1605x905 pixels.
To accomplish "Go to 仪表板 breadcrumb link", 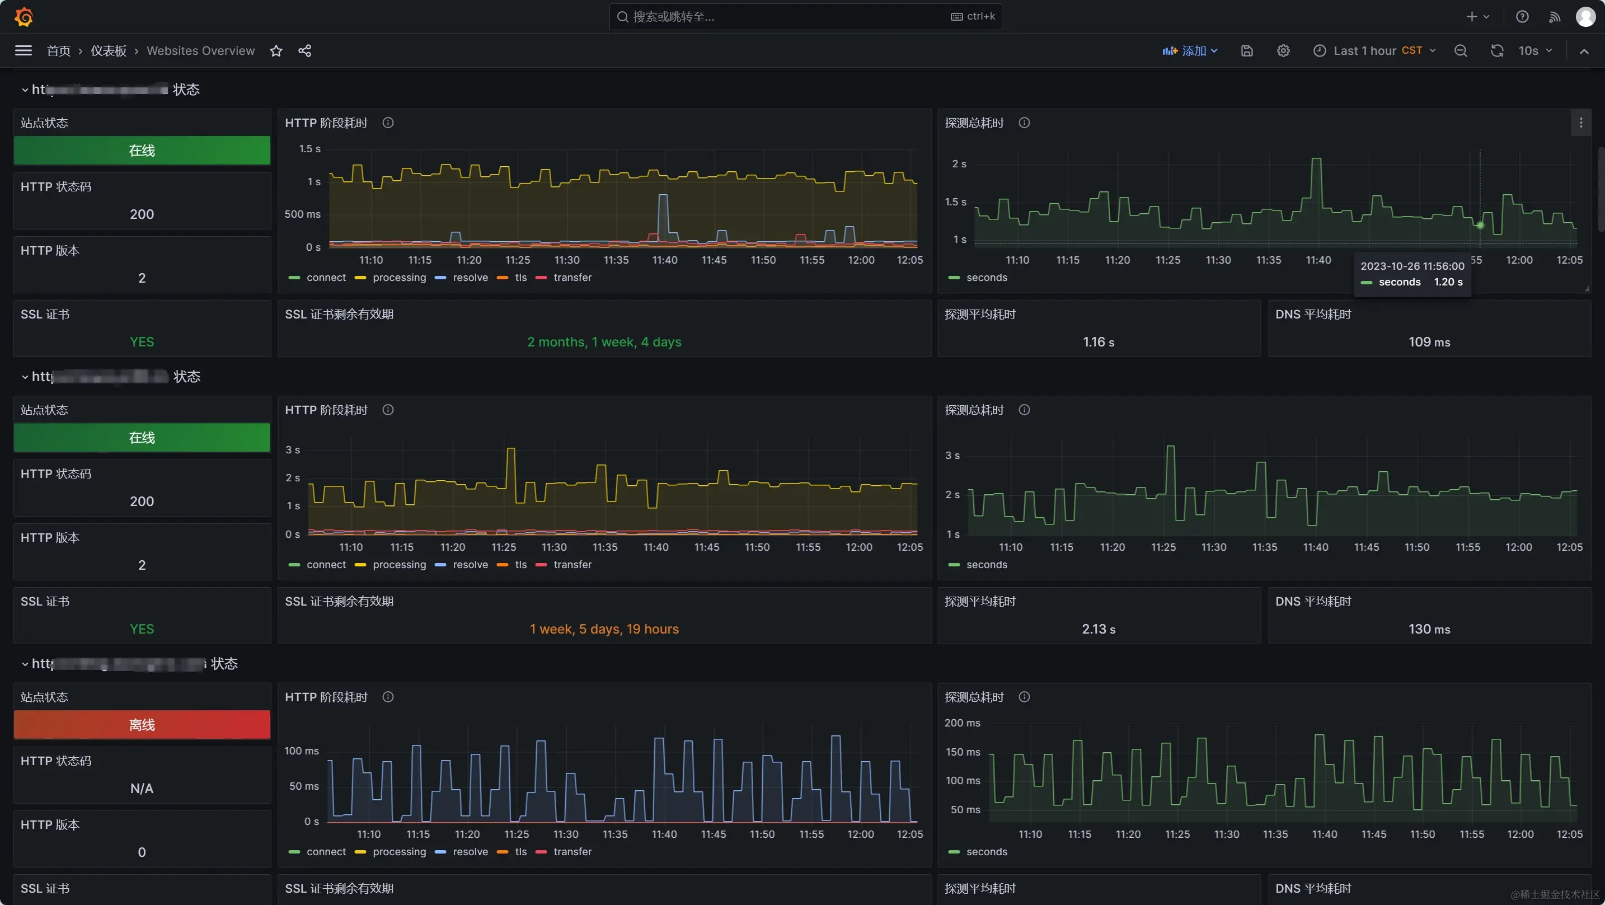I will point(109,51).
